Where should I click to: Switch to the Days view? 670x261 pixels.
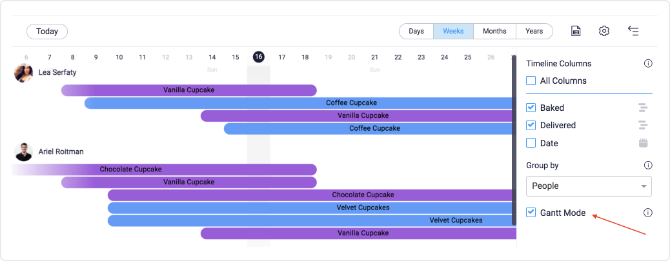click(416, 31)
